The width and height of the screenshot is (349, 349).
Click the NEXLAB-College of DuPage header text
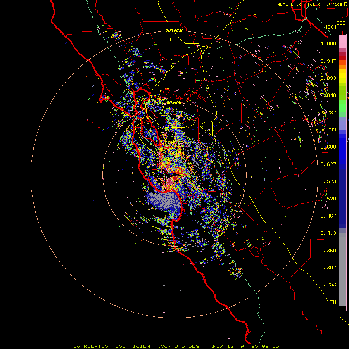pyautogui.click(x=309, y=4)
